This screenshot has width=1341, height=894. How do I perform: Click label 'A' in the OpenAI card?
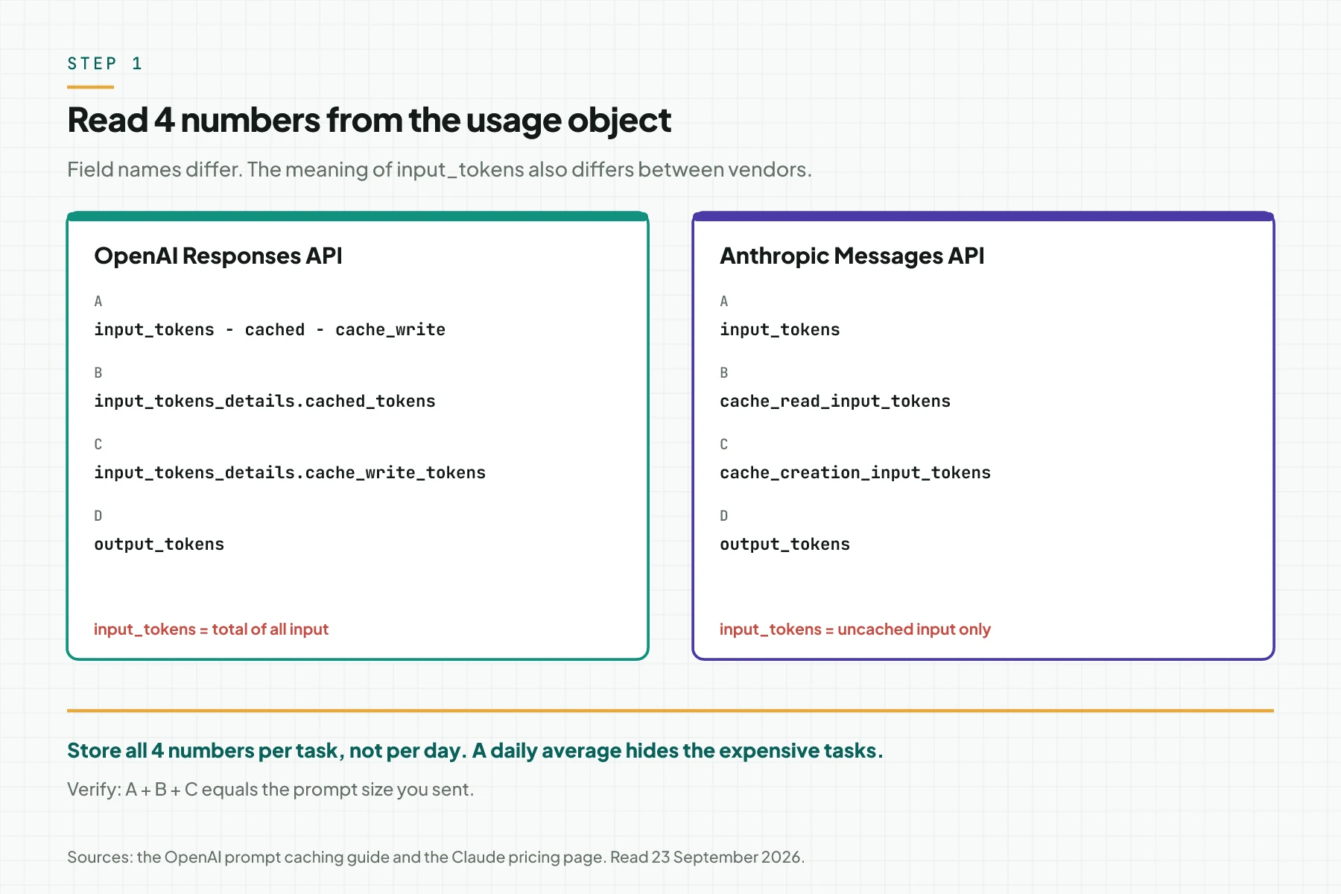click(x=98, y=301)
